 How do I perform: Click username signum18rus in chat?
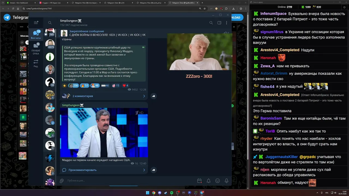[272, 32]
